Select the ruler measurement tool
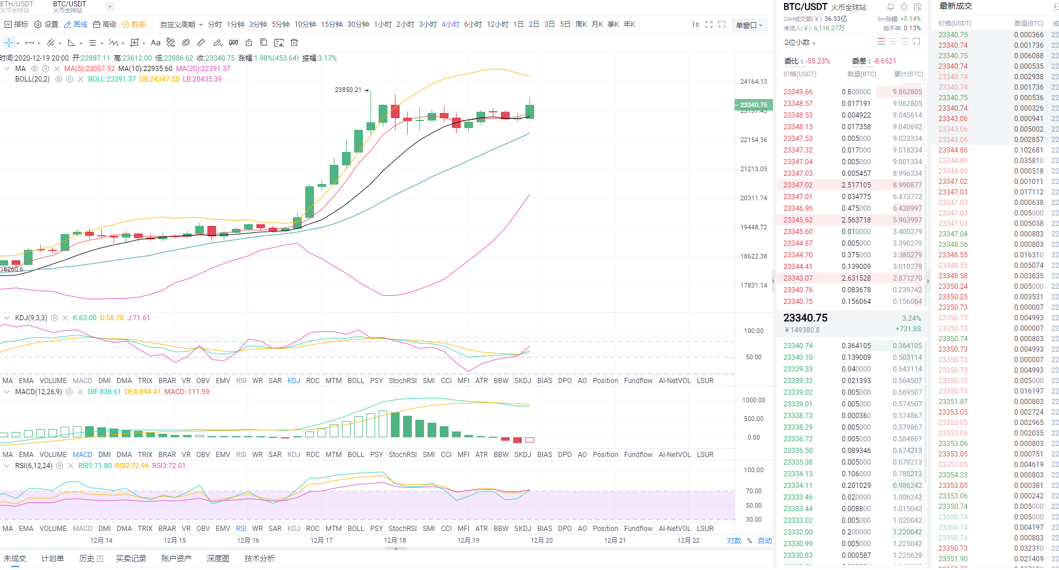 [x=201, y=43]
